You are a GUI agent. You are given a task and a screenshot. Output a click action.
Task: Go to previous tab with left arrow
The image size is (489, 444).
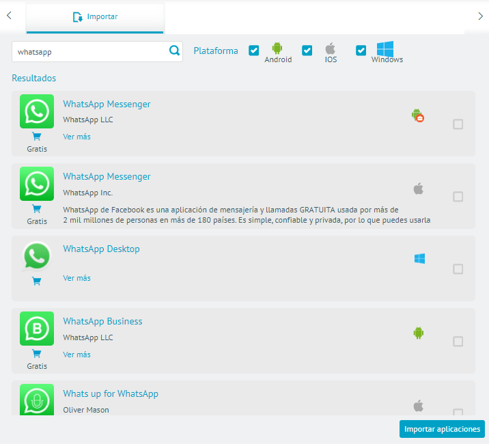coord(9,15)
